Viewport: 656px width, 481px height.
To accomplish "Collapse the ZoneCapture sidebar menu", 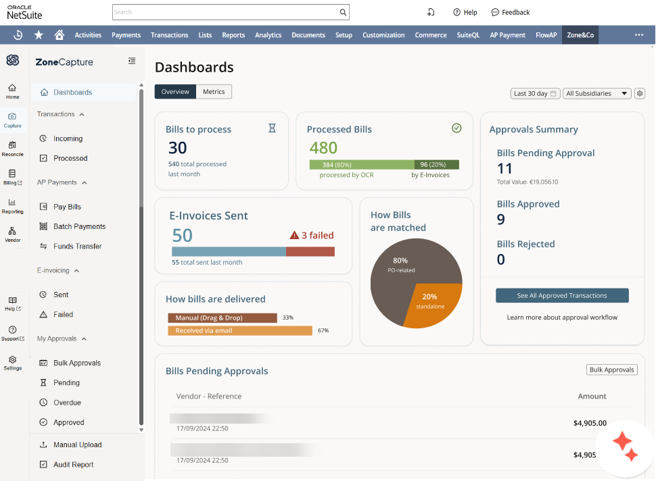I will pos(132,61).
